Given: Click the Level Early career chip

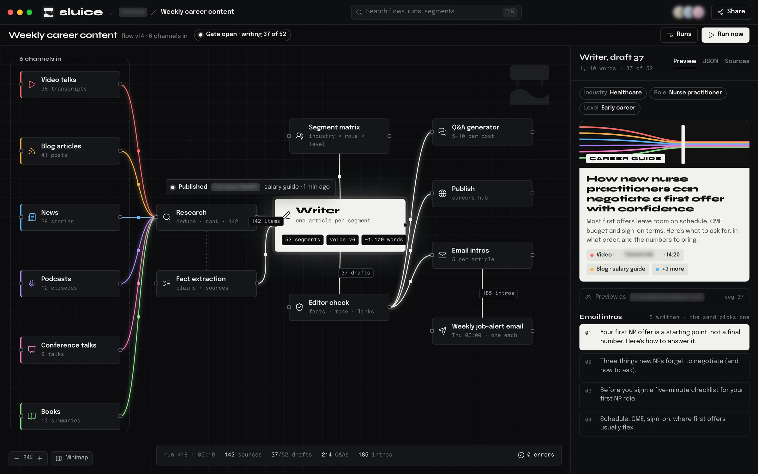Looking at the screenshot, I should (x=610, y=108).
